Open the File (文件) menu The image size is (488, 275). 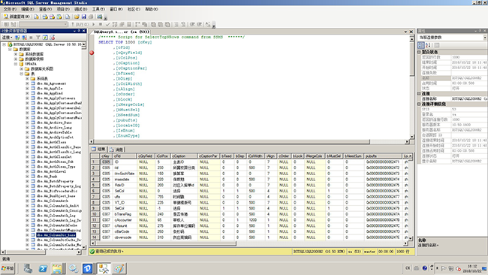pos(10,9)
